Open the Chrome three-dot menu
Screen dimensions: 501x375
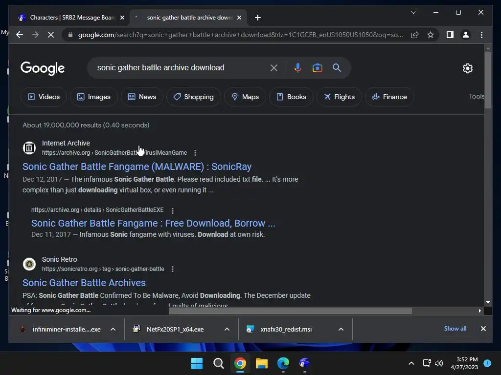coord(481,35)
